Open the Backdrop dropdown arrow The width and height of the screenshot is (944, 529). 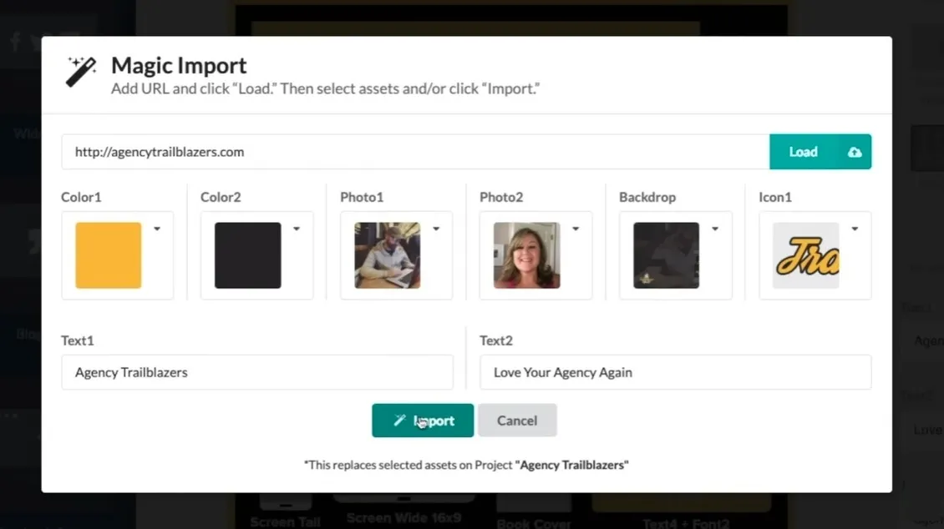click(x=715, y=229)
